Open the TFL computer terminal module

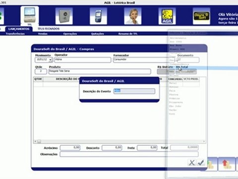30,16
